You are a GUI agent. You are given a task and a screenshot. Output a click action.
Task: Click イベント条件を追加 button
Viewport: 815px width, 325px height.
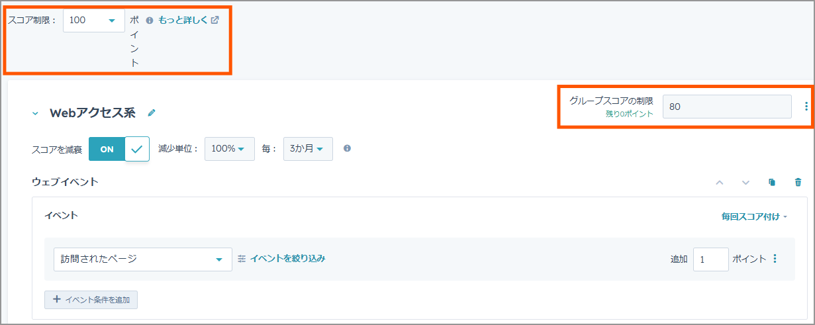pyautogui.click(x=91, y=299)
